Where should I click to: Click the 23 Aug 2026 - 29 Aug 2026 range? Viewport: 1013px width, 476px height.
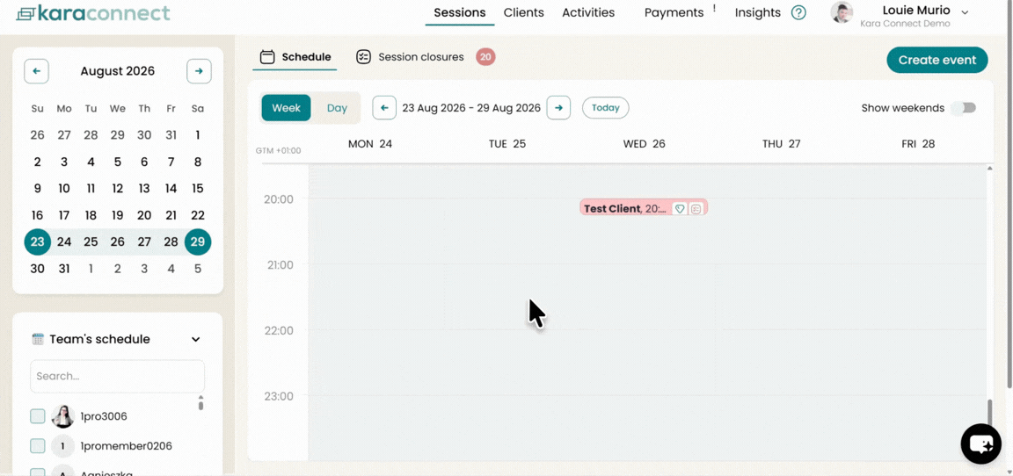coord(471,108)
